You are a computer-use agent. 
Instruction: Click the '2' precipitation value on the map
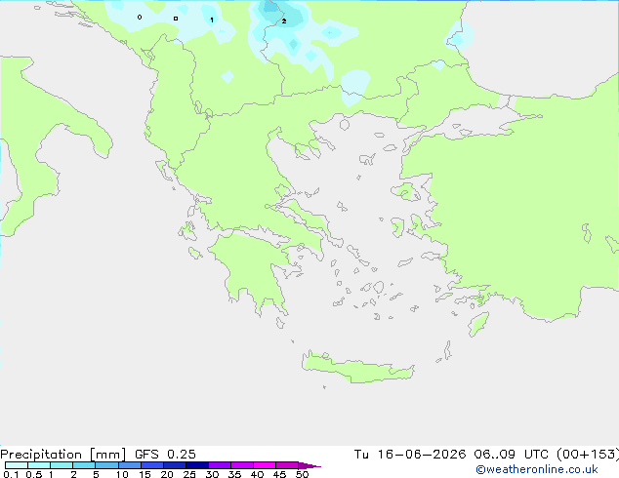pos(284,20)
